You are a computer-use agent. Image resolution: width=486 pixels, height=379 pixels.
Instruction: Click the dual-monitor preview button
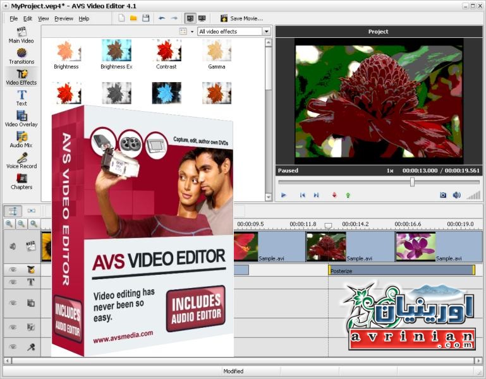[202, 18]
